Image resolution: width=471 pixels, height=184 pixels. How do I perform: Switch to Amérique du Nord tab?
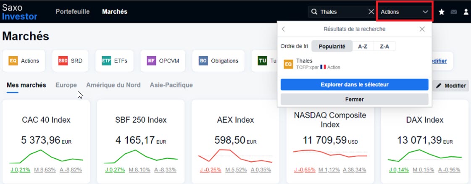pyautogui.click(x=113, y=85)
